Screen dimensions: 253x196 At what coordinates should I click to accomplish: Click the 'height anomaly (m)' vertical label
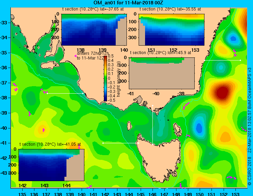coord(119,79)
